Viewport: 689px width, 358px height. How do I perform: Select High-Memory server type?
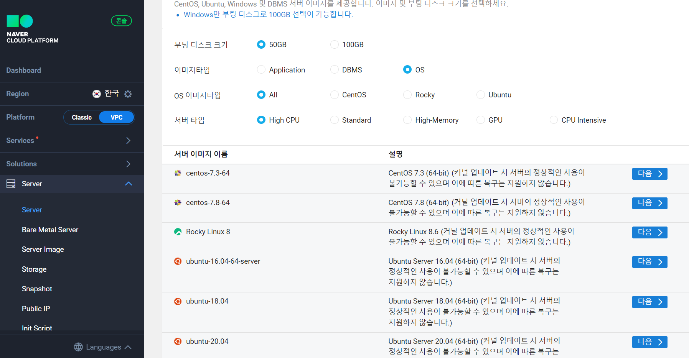click(407, 120)
